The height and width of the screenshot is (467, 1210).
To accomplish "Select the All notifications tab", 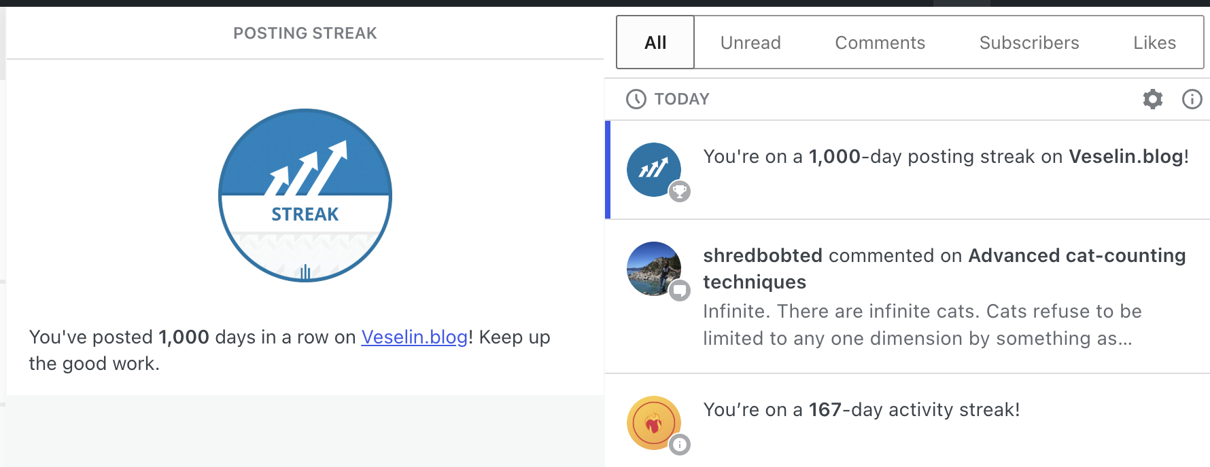I will (655, 42).
